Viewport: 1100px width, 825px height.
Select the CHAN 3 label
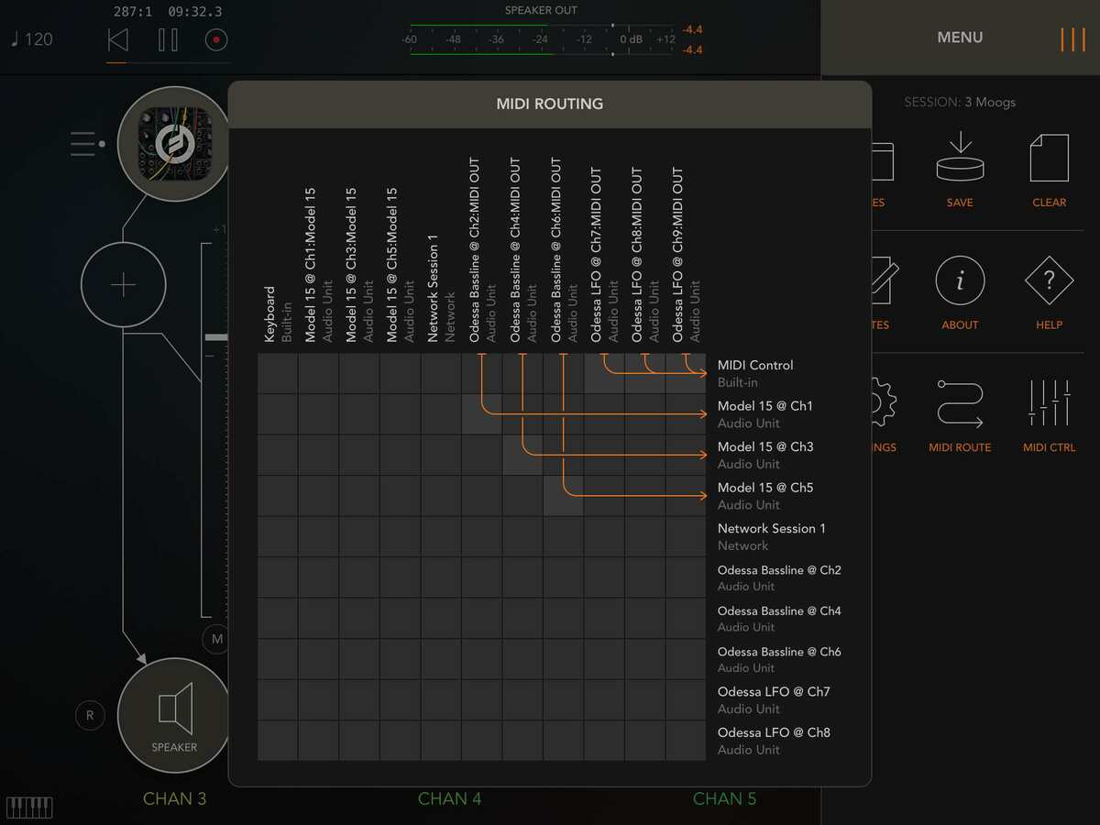coord(174,798)
